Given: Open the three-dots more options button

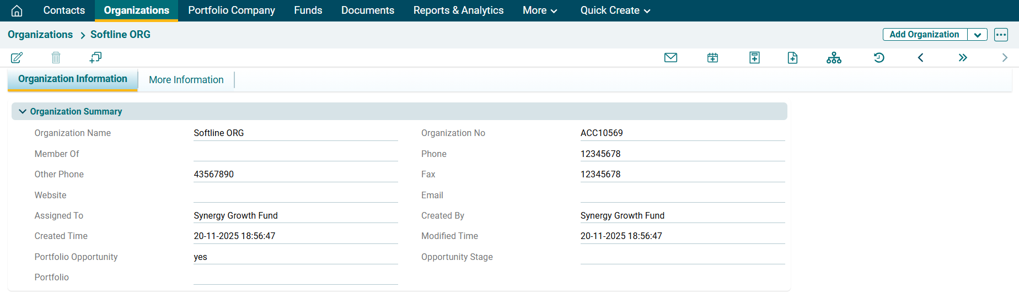Looking at the screenshot, I should pos(1001,35).
